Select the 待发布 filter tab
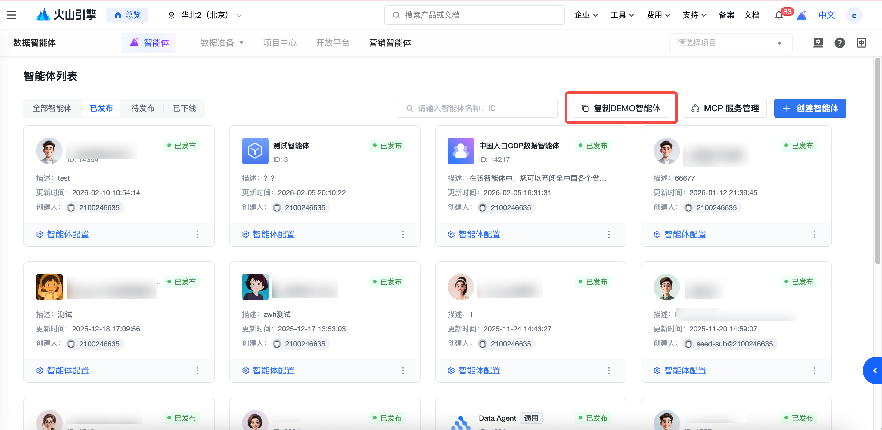The image size is (882, 430). tap(143, 109)
